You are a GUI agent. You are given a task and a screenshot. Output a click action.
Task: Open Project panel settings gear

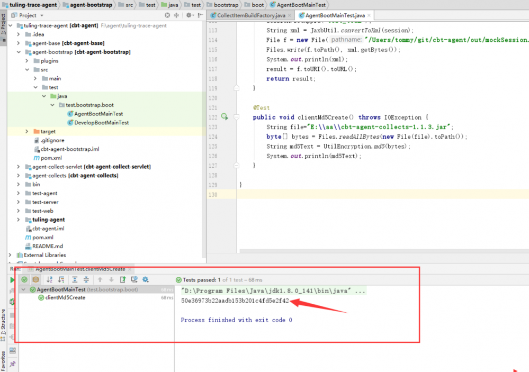pyautogui.click(x=187, y=15)
